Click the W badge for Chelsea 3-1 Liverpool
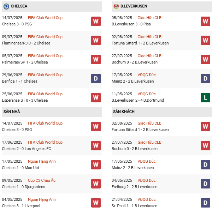Screen dimensions: 212x210 coord(96,203)
